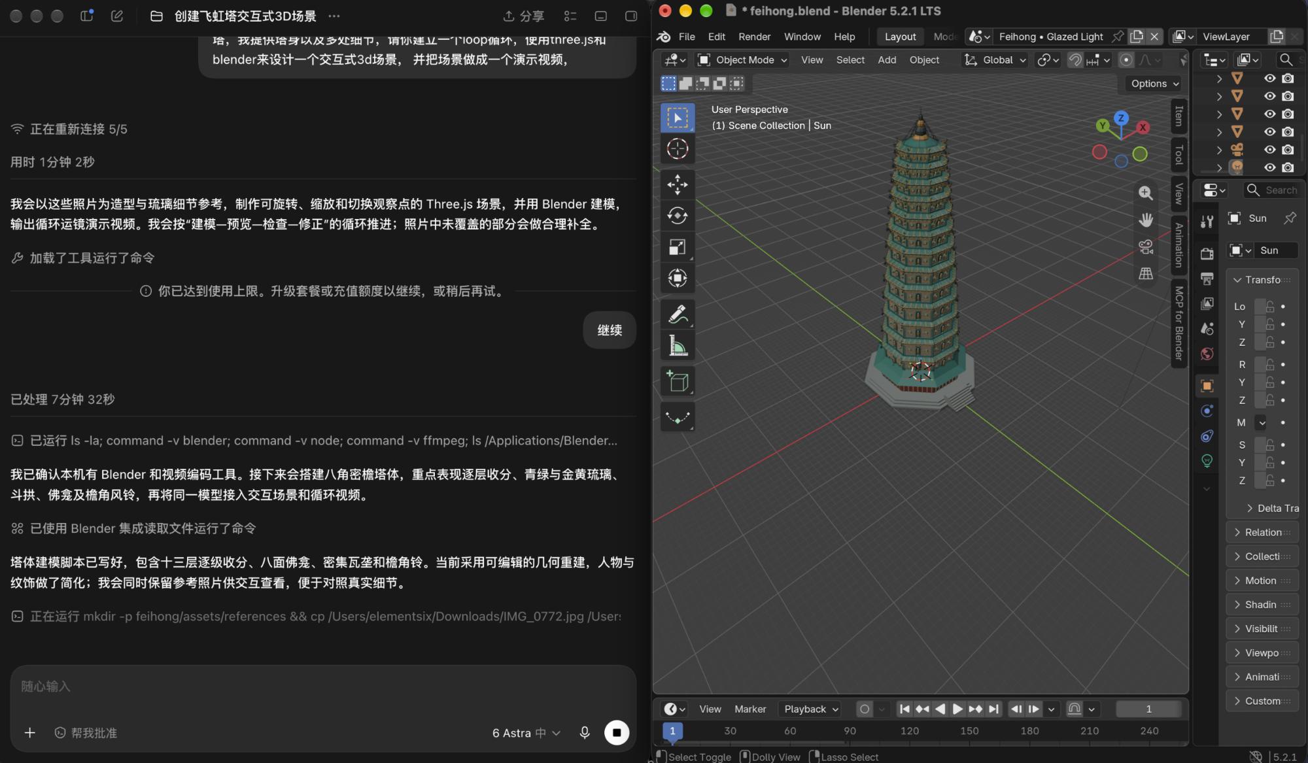Open the Object Mode dropdown
1308x763 pixels.
tap(742, 60)
